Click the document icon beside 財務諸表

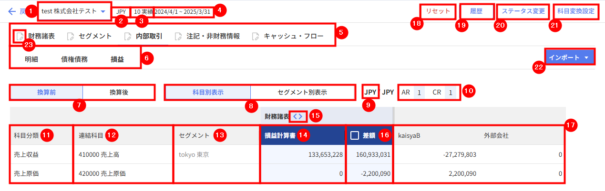19,36
